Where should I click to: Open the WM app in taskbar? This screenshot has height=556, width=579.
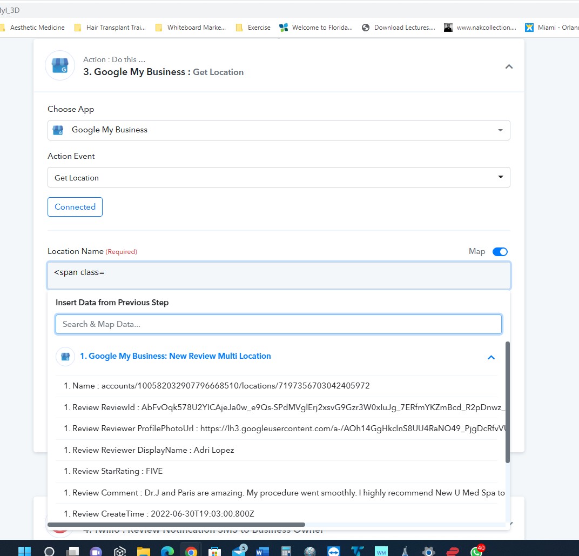pos(381,552)
